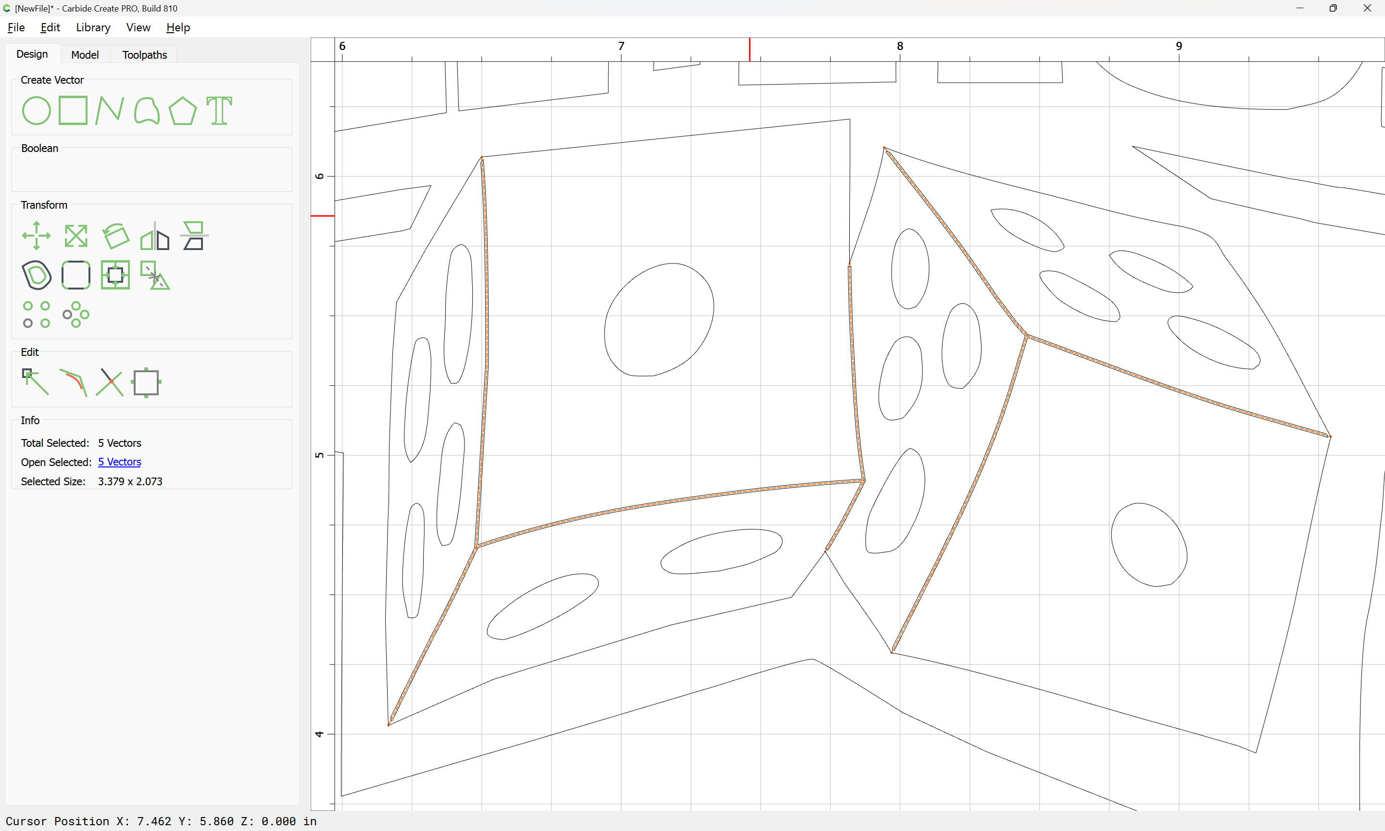Screen dimensions: 1385x831
Task: Click the Mirror transform icon
Action: pyautogui.click(x=154, y=236)
